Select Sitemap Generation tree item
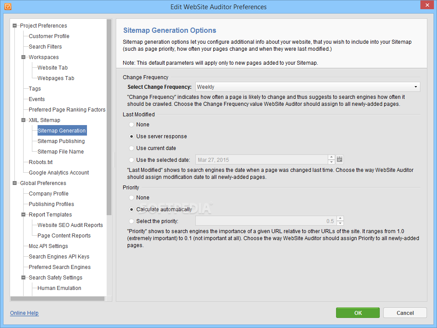The width and height of the screenshot is (437, 328). [x=62, y=130]
